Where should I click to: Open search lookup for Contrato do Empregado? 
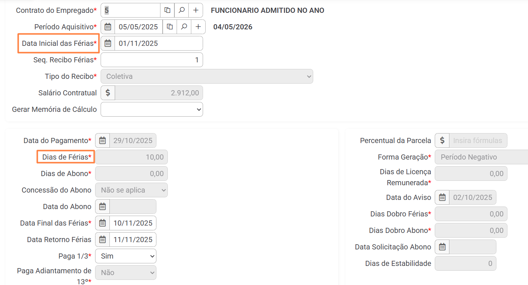point(181,10)
